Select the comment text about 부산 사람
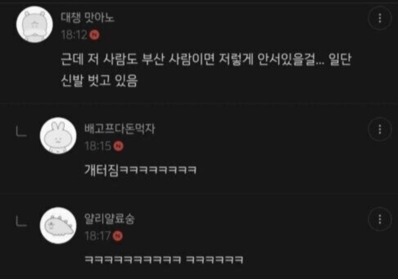 point(206,70)
